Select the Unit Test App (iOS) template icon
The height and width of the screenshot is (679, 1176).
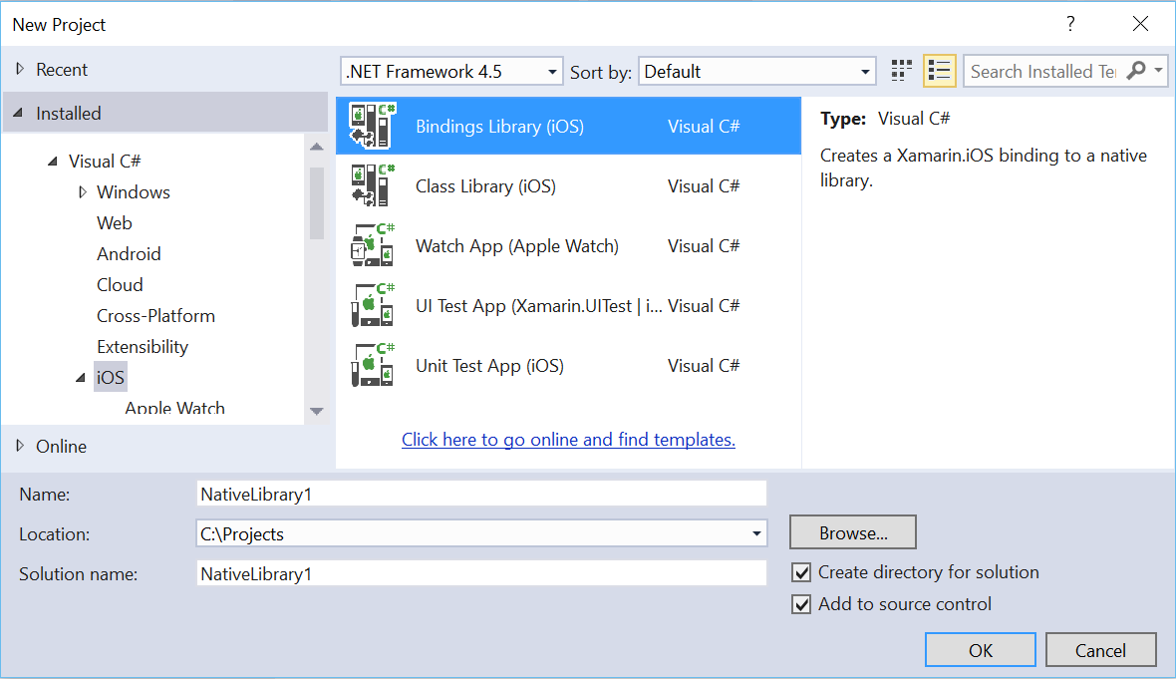tap(373, 365)
